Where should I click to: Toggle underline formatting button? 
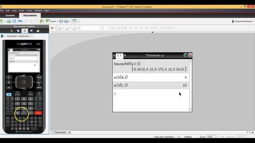(136, 28)
